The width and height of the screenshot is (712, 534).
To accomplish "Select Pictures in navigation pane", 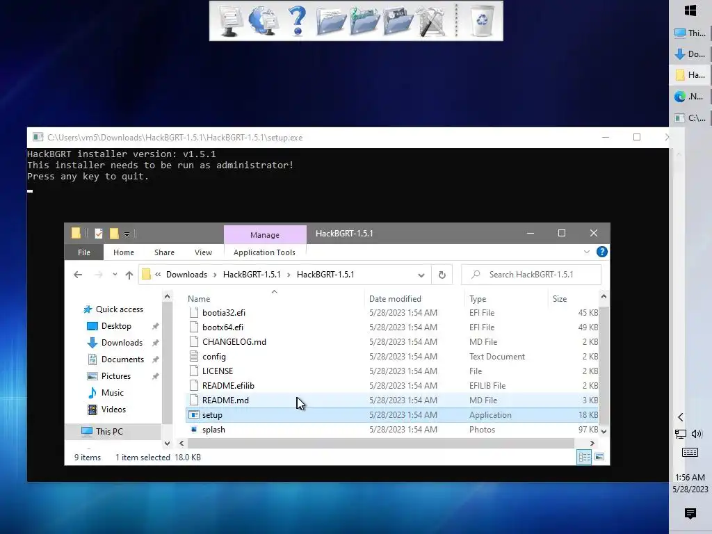I will (116, 376).
